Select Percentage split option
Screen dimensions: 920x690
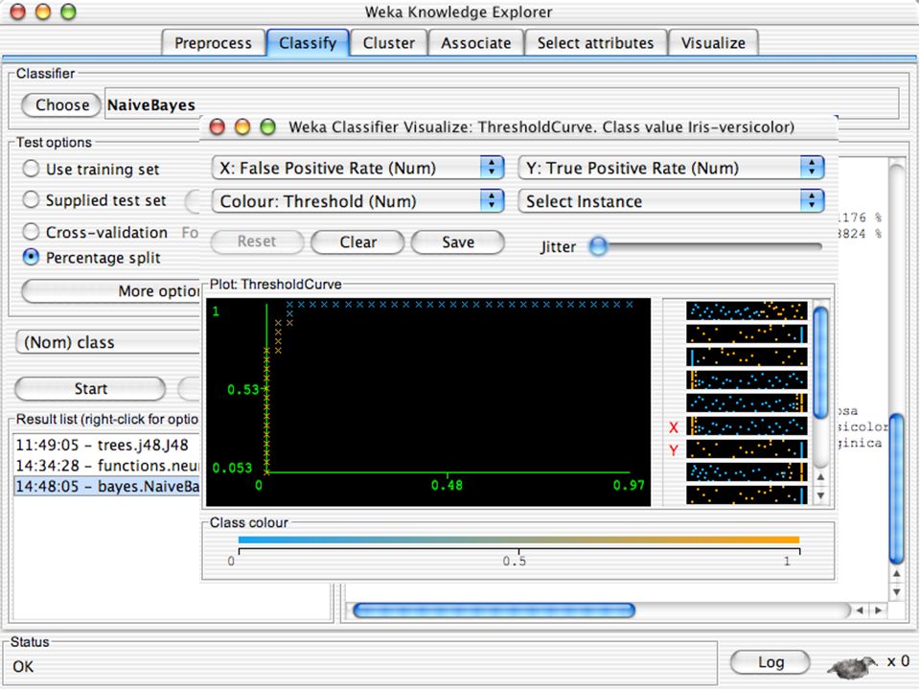(x=91, y=257)
